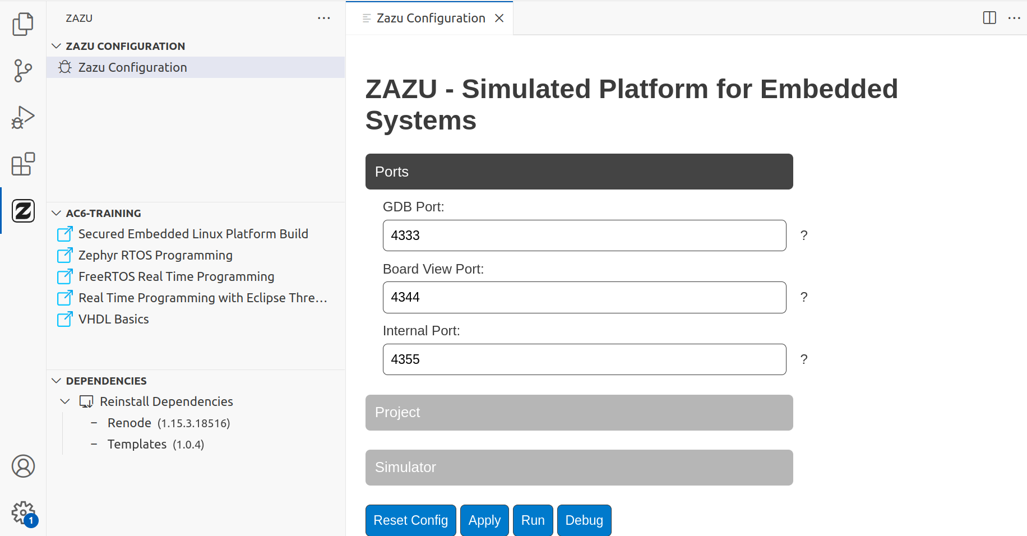Click link icon for Secured Embedded Linux Platform Build

point(65,234)
